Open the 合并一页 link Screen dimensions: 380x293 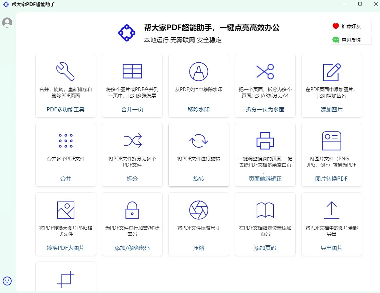point(132,110)
